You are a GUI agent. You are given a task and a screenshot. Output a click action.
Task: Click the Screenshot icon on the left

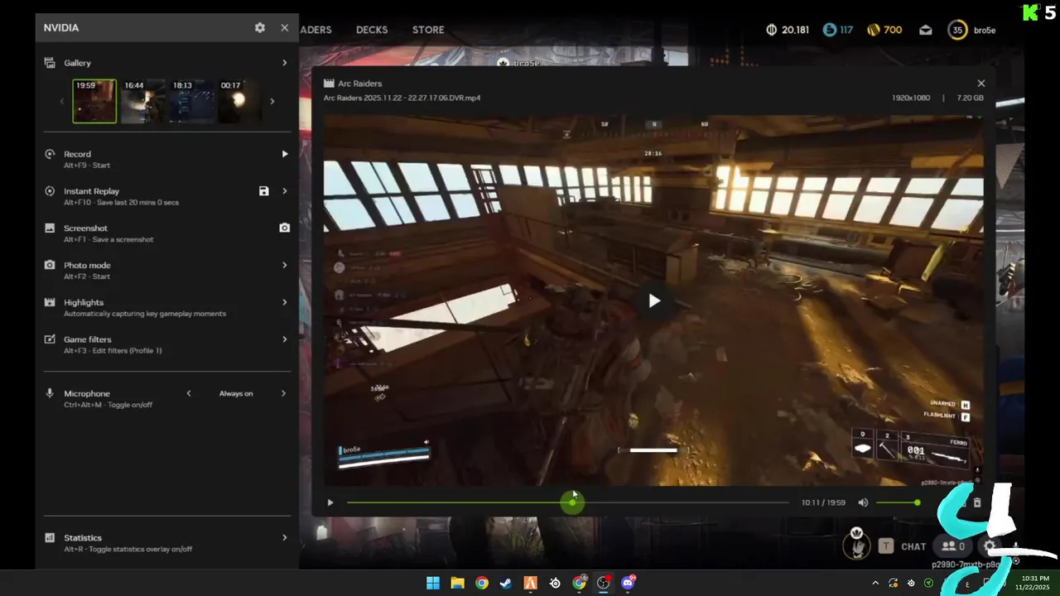(50, 228)
